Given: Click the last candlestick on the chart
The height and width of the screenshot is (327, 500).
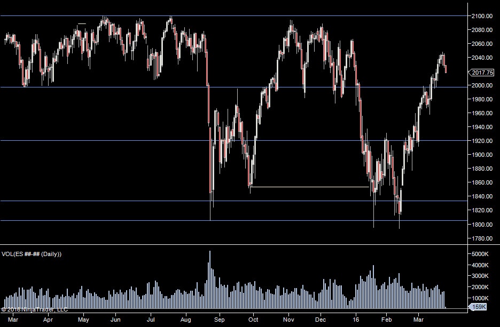Looking at the screenshot, I should coord(446,69).
